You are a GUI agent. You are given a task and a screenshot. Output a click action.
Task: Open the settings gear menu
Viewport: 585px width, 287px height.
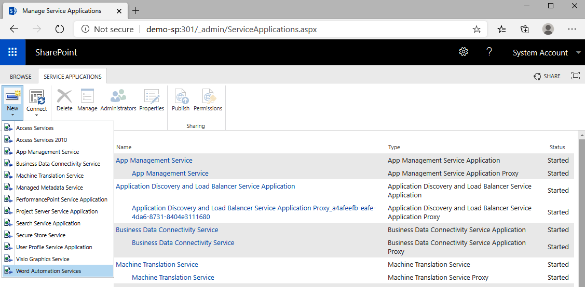click(x=464, y=52)
